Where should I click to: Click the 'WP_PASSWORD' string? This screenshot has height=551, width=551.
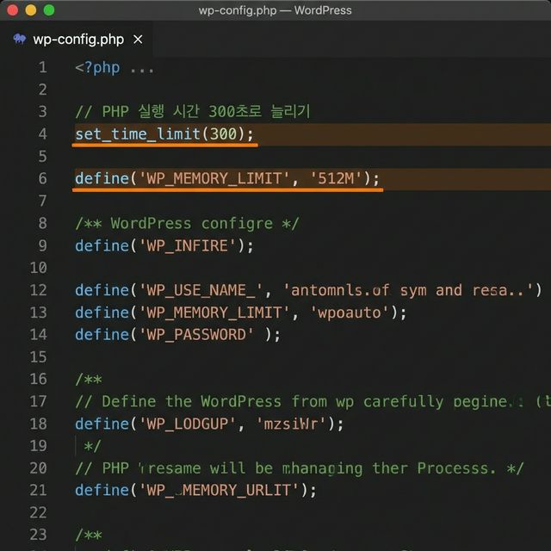coord(196,335)
